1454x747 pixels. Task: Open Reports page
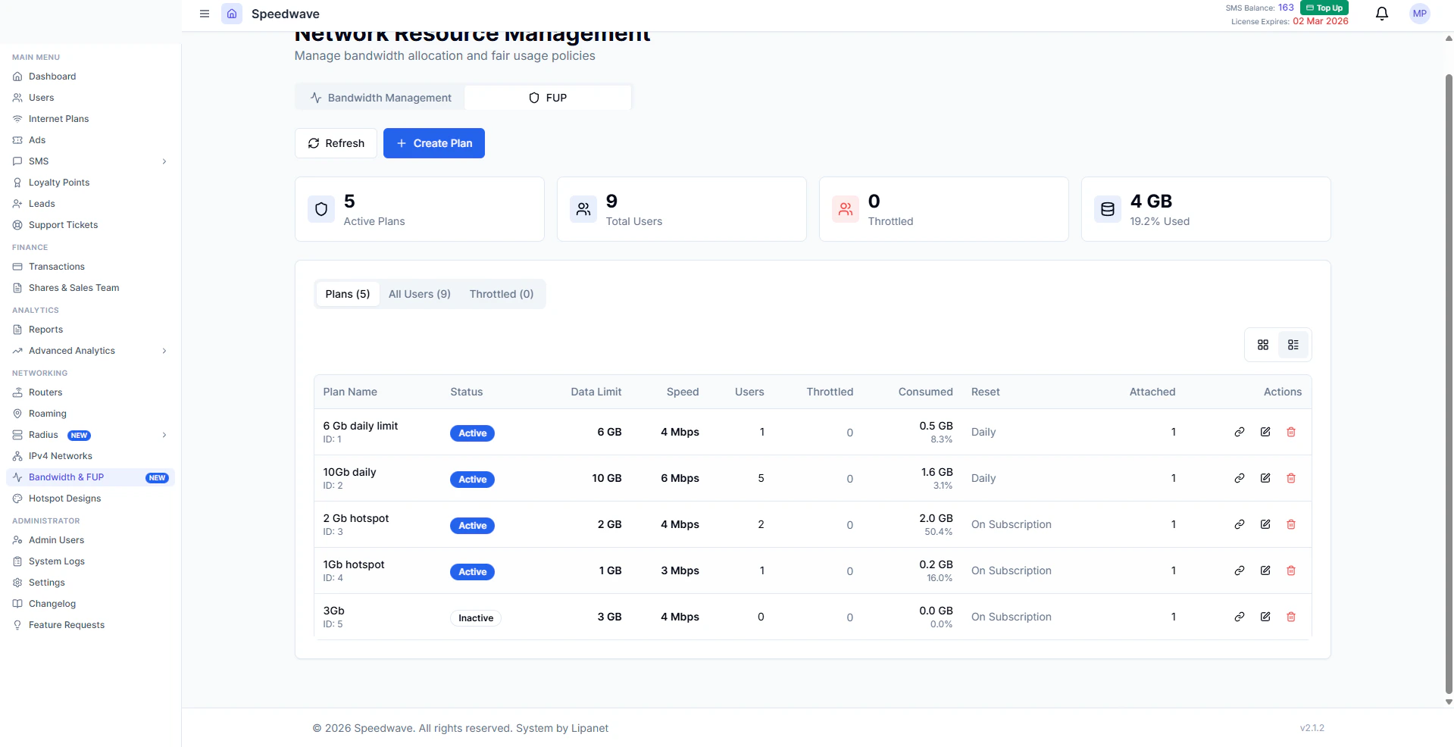coord(91,330)
